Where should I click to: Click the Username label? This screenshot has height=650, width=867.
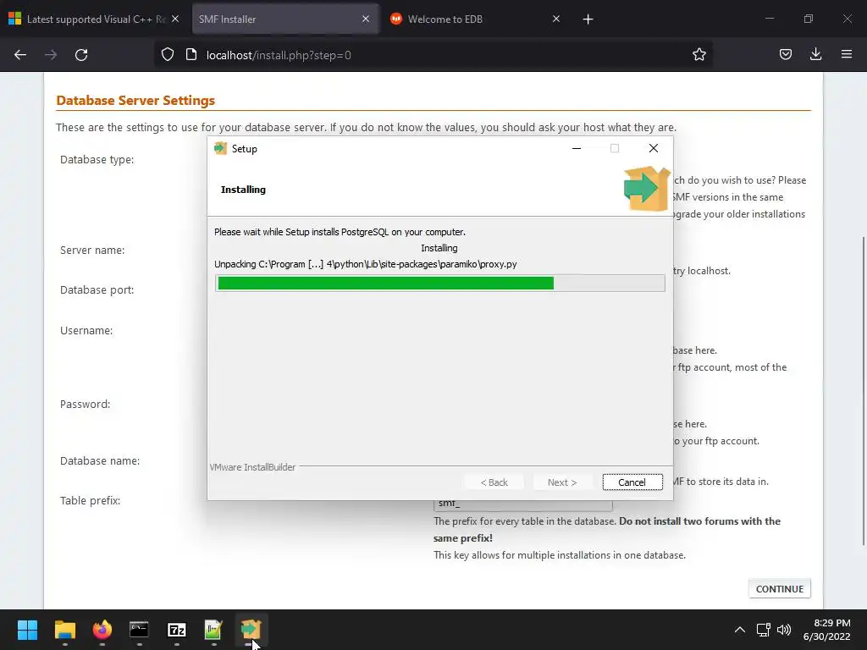click(86, 331)
